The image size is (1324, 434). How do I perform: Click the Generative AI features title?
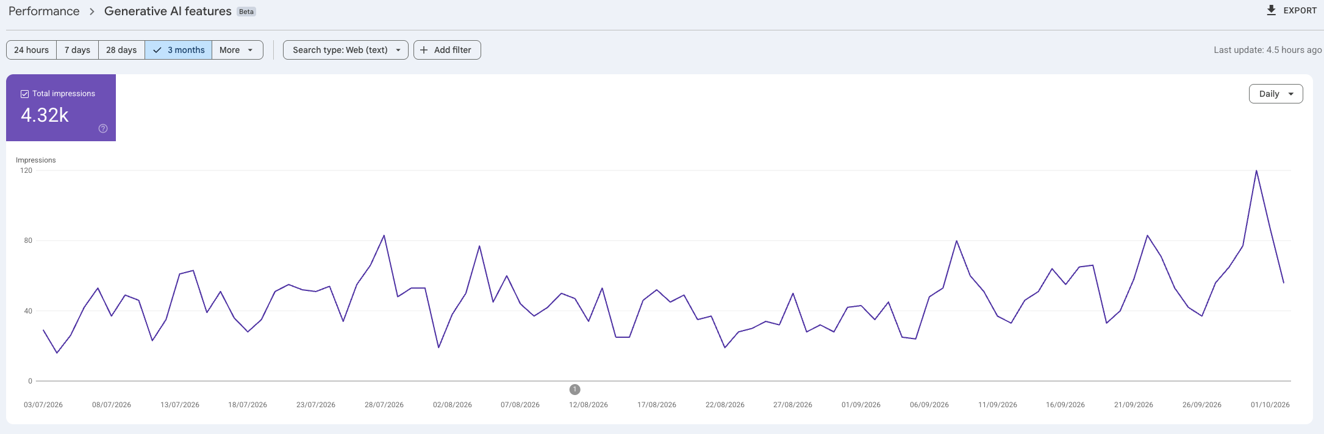[x=168, y=11]
